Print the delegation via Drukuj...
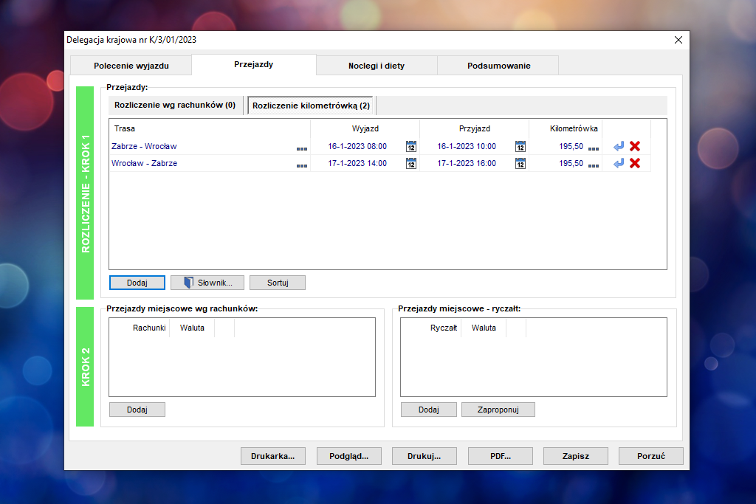 425,456
